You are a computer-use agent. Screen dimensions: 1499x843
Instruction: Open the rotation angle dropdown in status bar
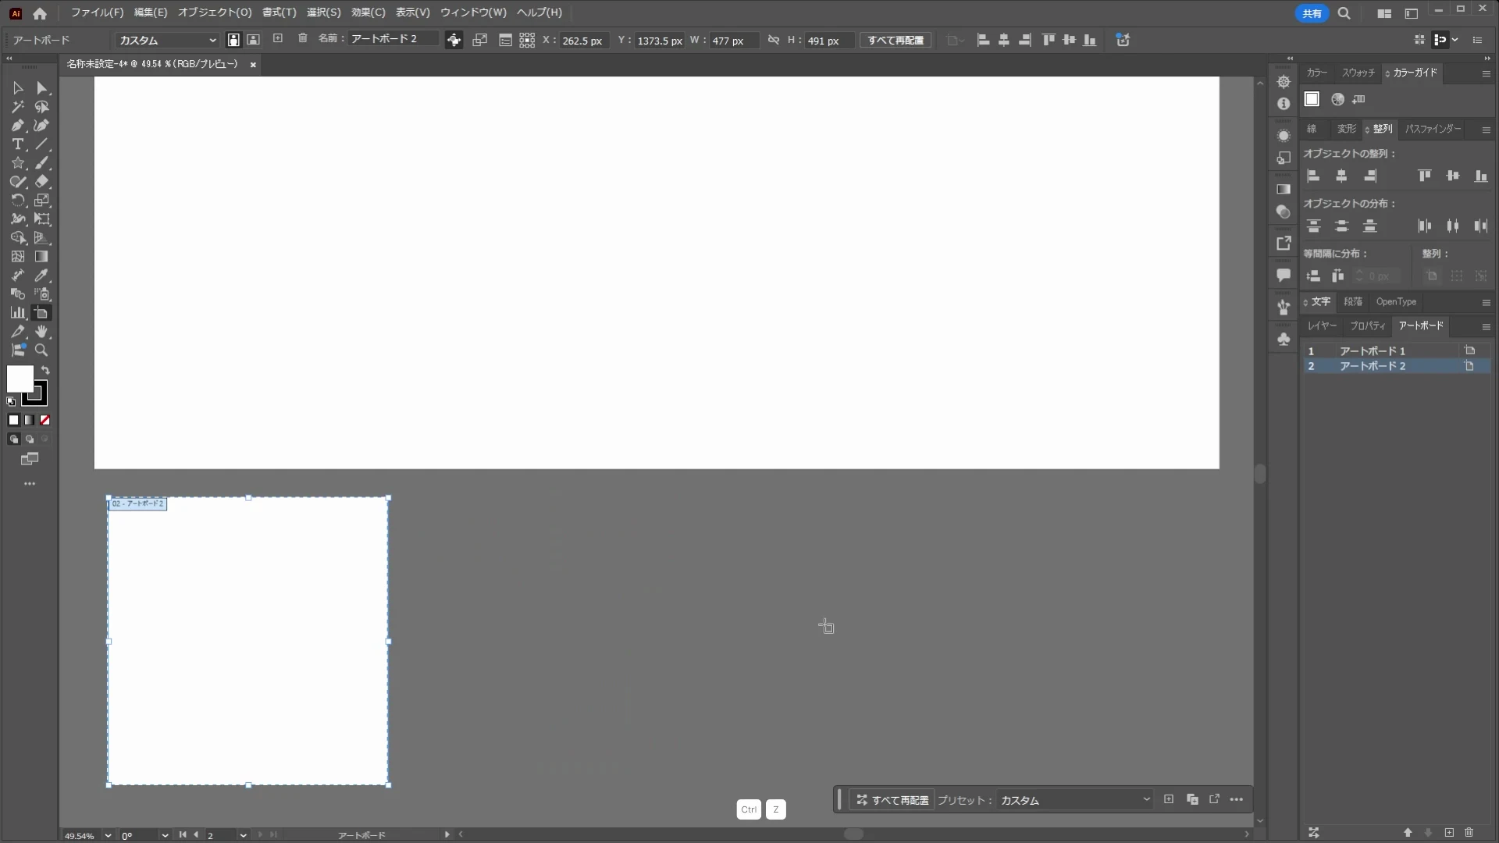[x=165, y=835]
